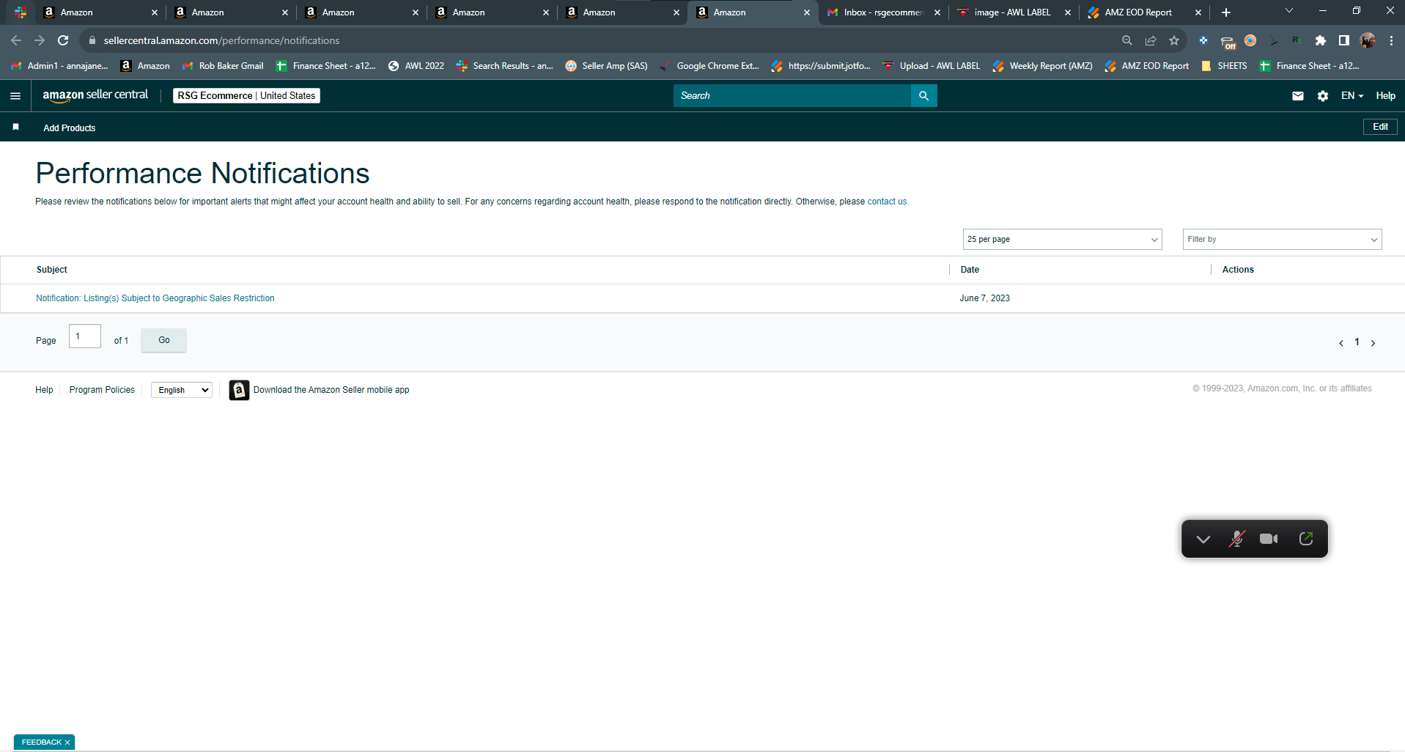Go back in browser history
Screen dimensions: 1405x752
(x=16, y=40)
